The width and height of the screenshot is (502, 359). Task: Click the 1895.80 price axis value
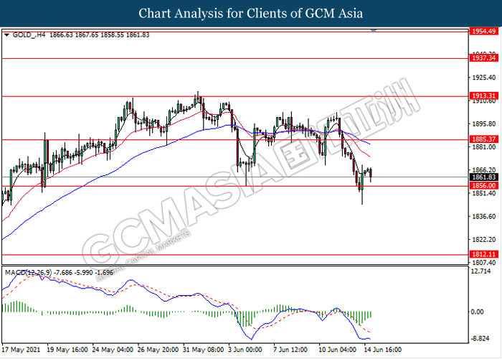[484, 124]
